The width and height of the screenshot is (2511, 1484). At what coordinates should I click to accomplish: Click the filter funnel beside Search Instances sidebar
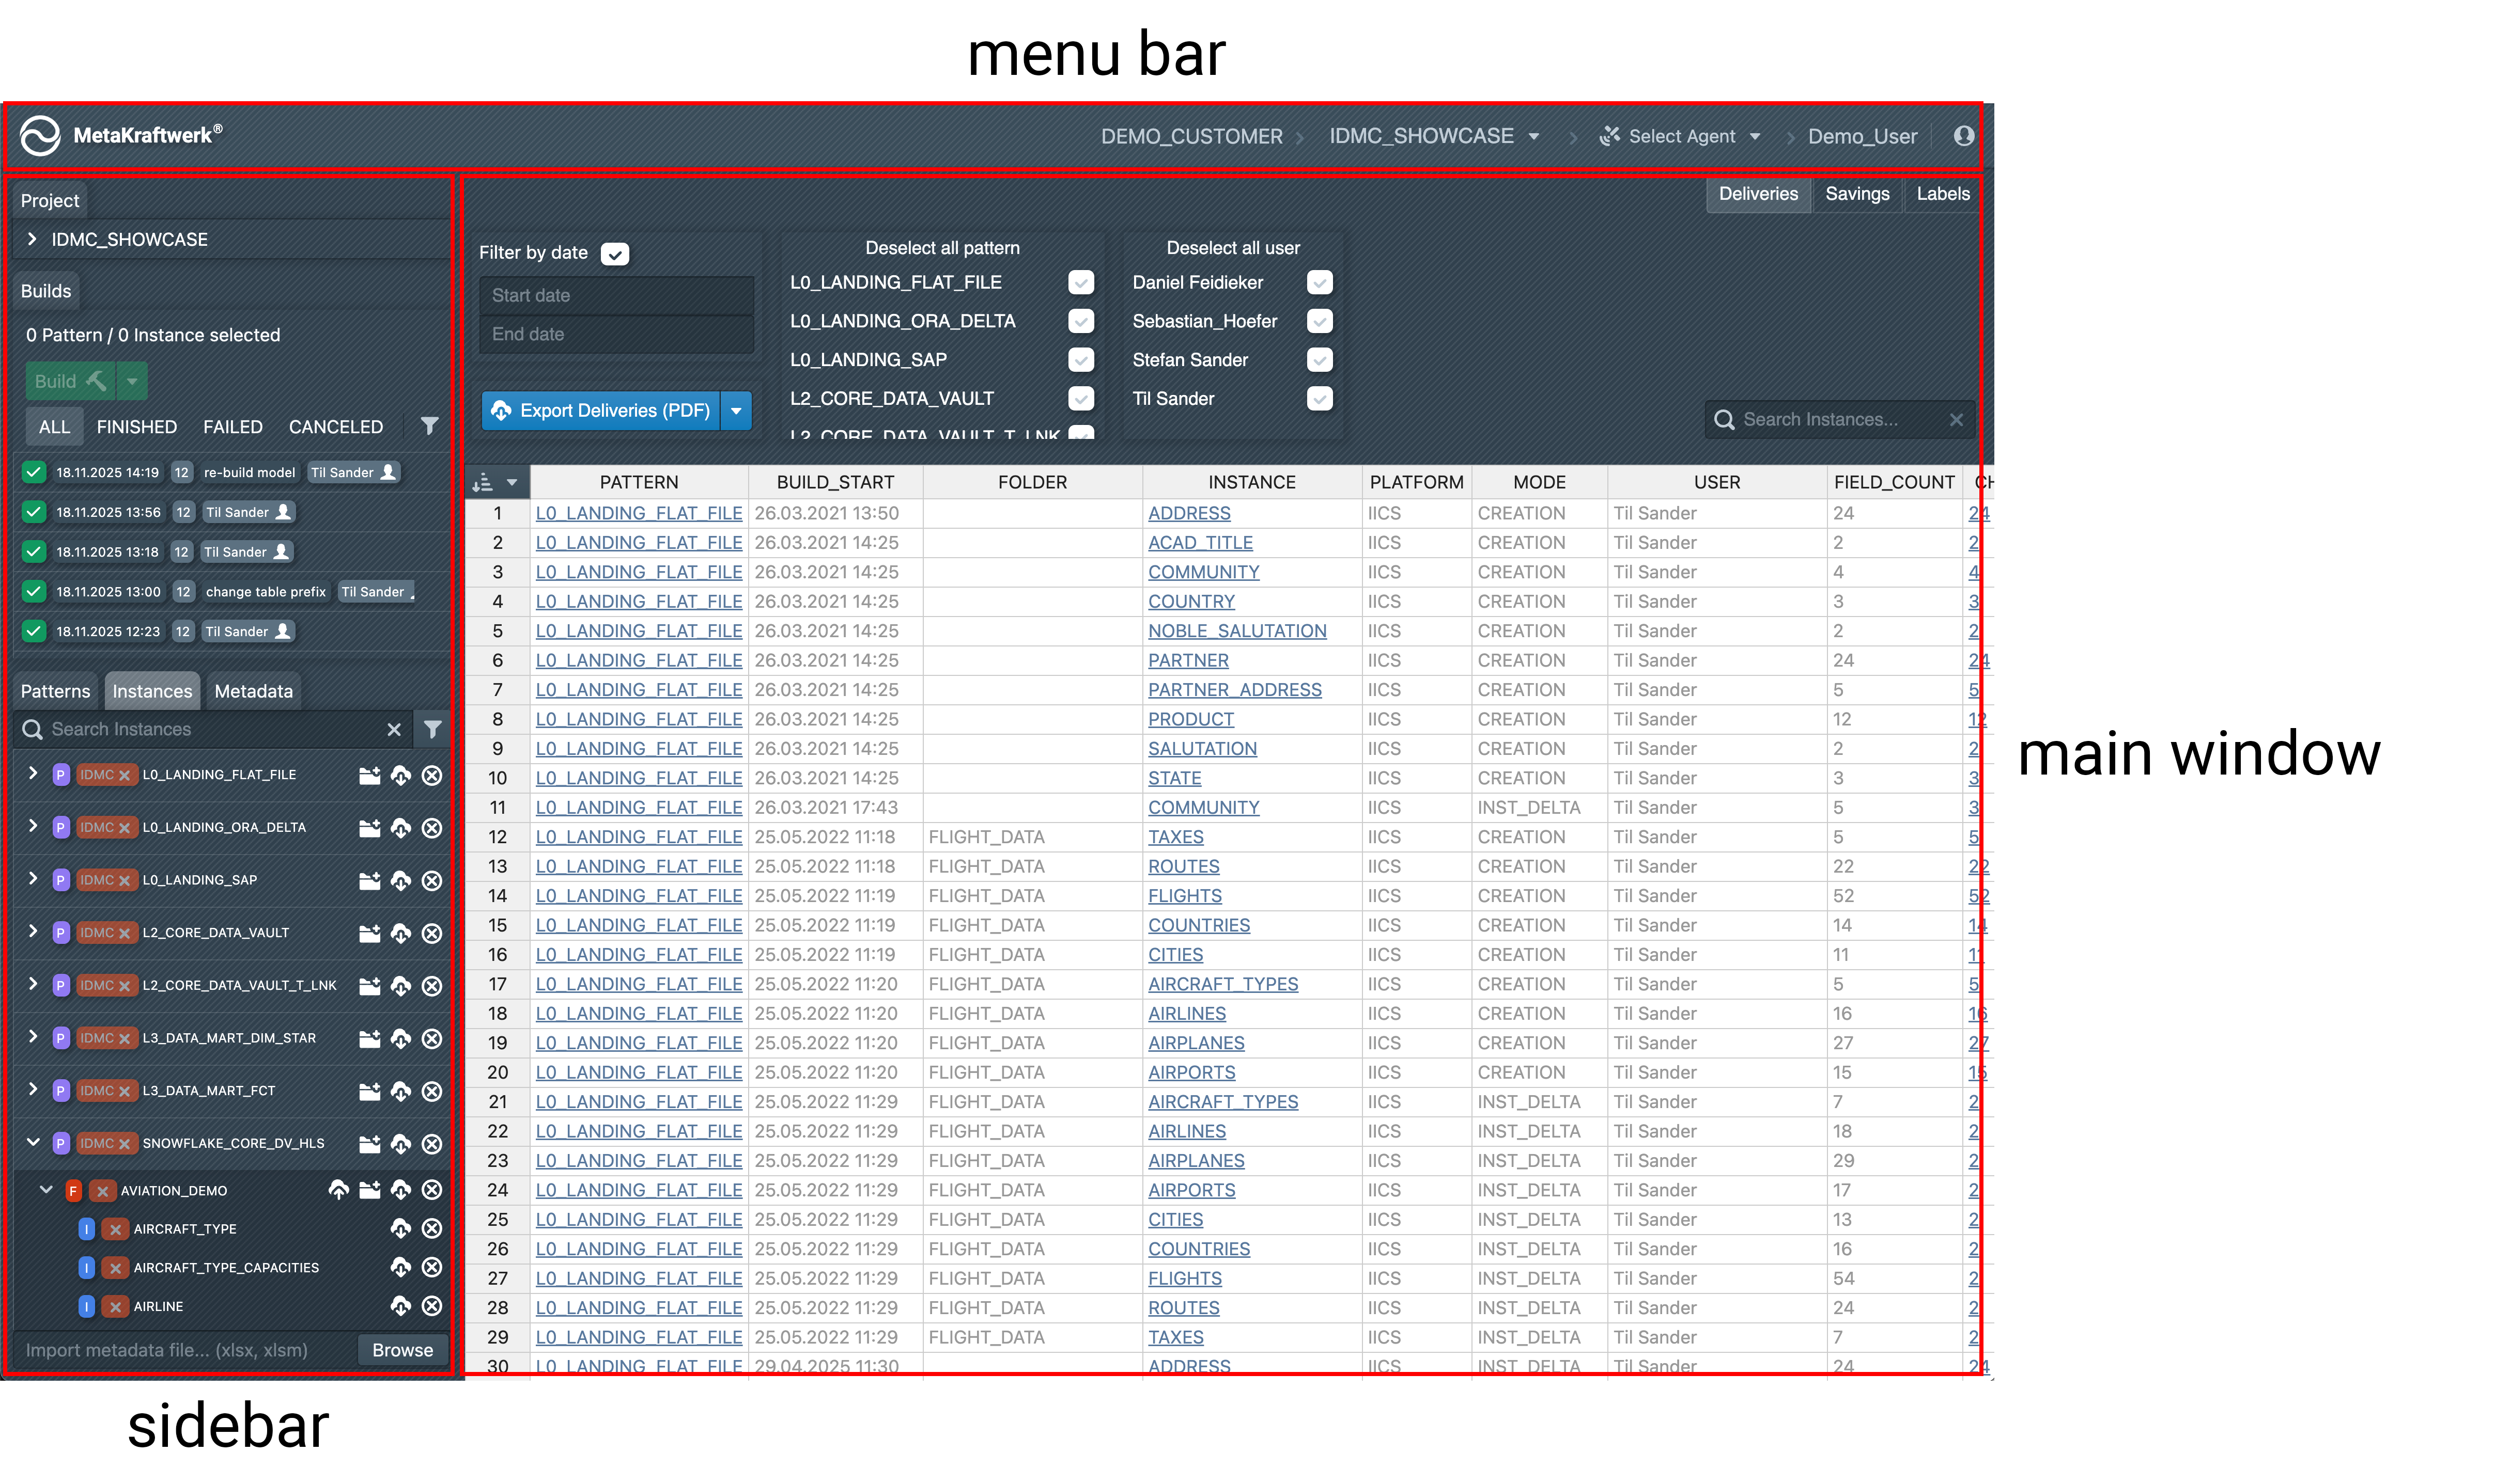(x=432, y=729)
